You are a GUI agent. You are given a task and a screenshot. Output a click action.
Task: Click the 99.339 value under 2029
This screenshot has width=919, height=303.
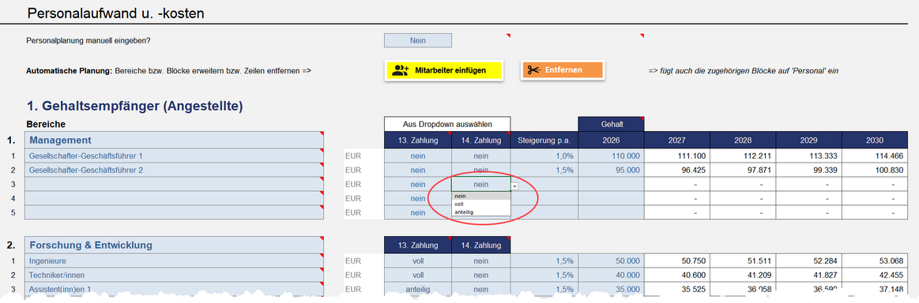[809, 170]
